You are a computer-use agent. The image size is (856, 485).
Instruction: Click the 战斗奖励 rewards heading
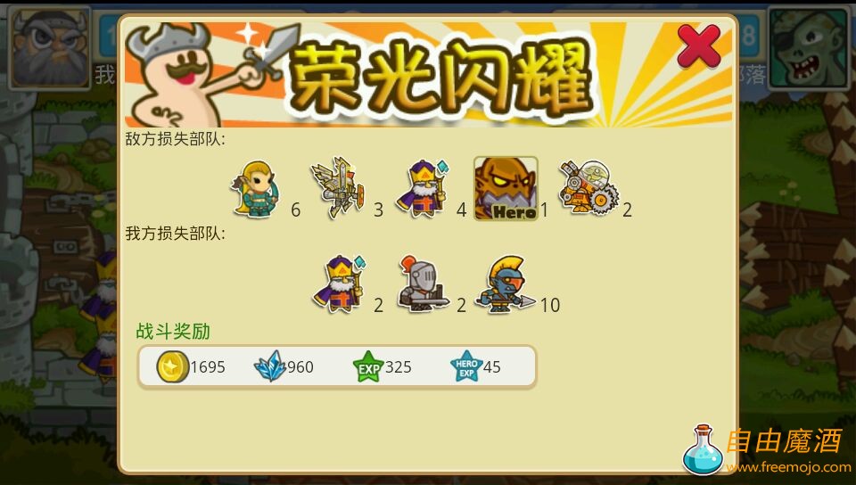click(x=172, y=331)
